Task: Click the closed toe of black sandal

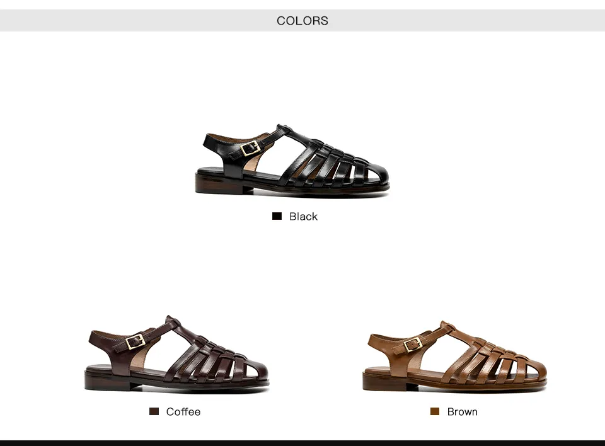Action: 374,174
